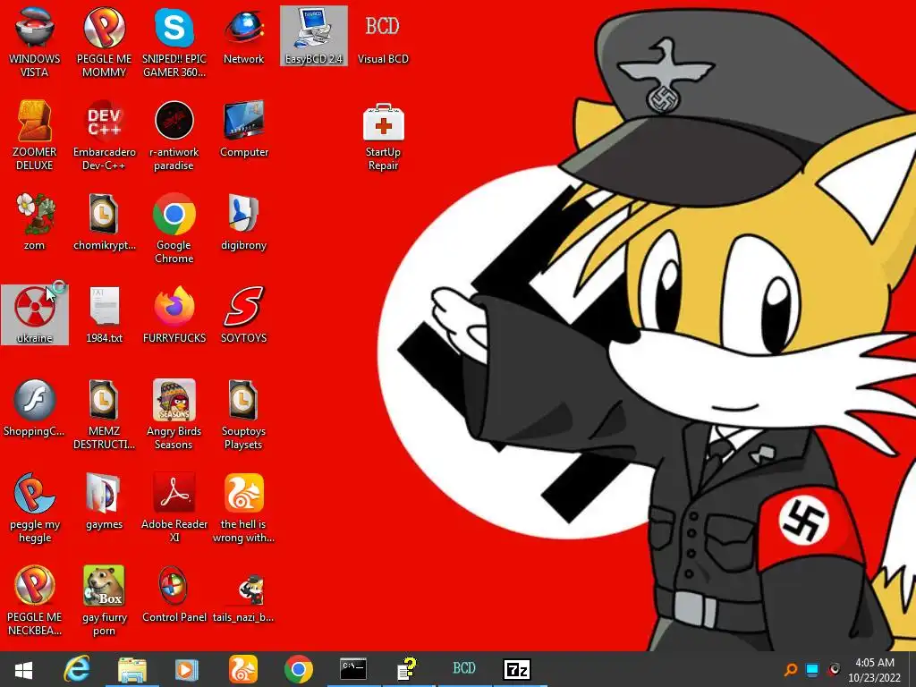Open the peggle my heggle icon
The height and width of the screenshot is (687, 916).
(35, 508)
